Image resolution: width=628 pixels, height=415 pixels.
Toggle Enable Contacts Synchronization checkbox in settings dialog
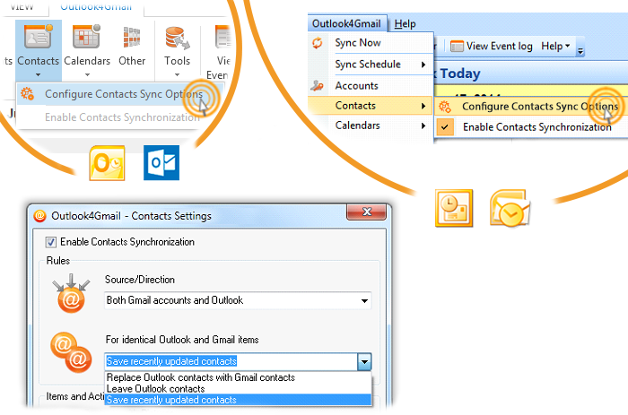point(51,242)
